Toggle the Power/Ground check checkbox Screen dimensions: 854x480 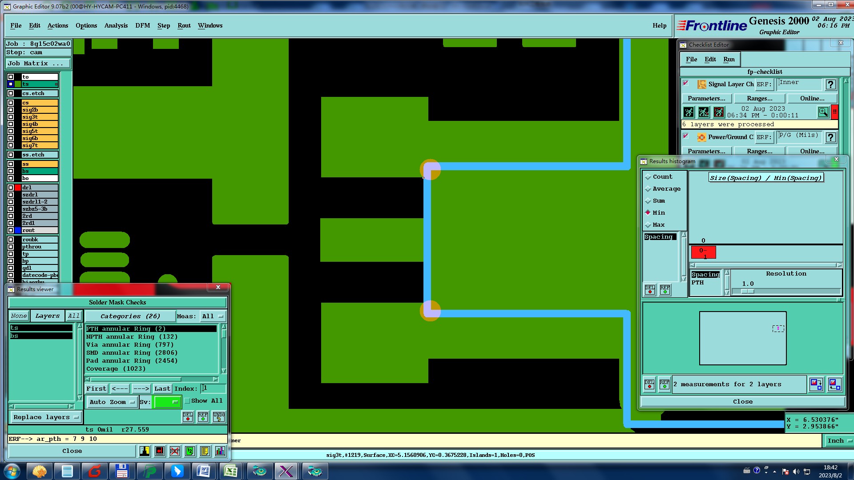click(686, 136)
